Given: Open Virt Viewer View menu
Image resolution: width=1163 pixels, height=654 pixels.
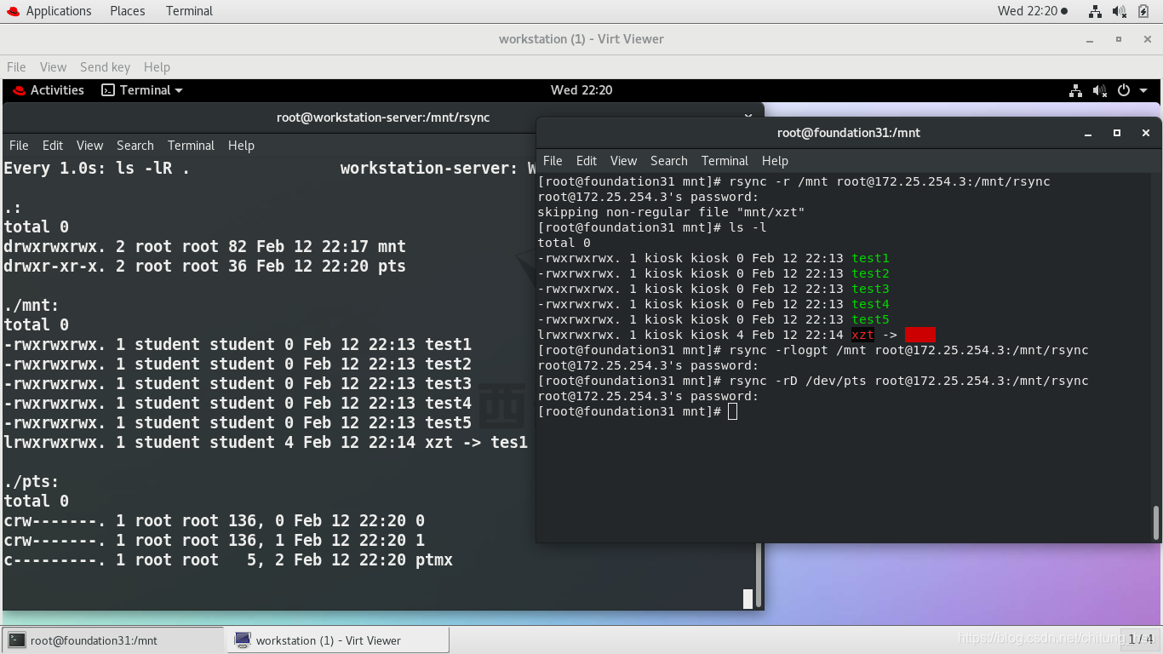Looking at the screenshot, I should point(53,67).
